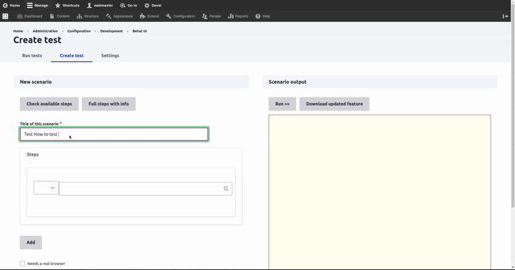This screenshot has width=515, height=270.
Task: Open the Reports admin menu
Action: click(238, 16)
